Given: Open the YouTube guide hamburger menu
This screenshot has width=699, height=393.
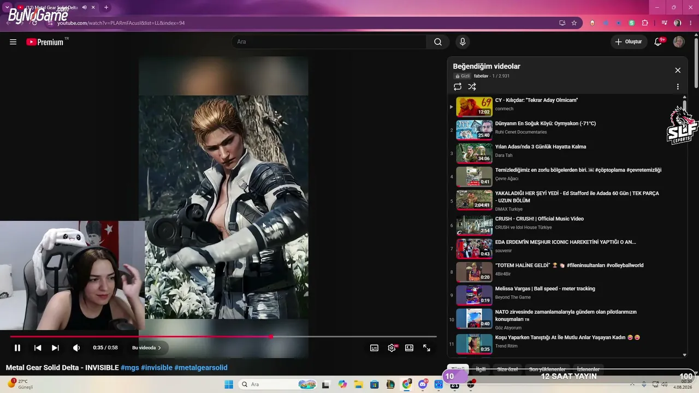Looking at the screenshot, I should tap(13, 42).
